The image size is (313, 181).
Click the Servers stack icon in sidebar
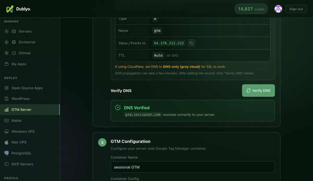(14, 31)
